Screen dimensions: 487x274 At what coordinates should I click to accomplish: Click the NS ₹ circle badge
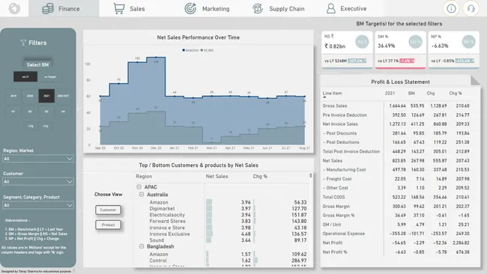(362, 42)
